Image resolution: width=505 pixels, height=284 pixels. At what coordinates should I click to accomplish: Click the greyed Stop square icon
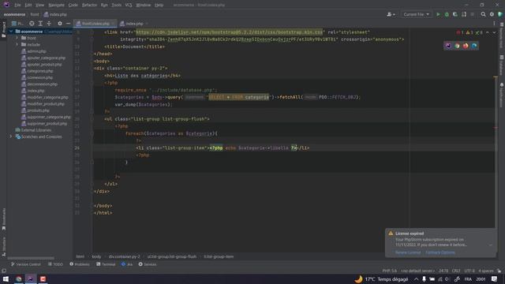click(473, 14)
